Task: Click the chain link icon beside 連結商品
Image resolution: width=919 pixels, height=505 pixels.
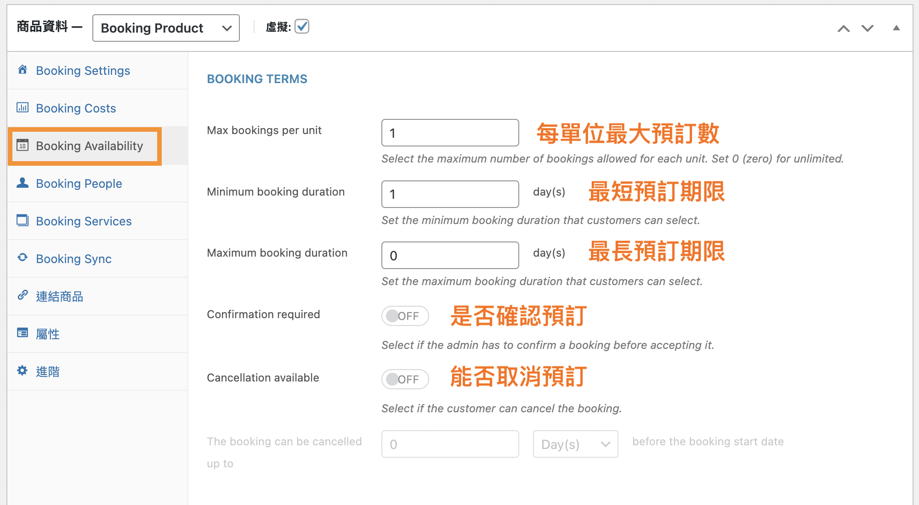Action: pyautogui.click(x=23, y=295)
